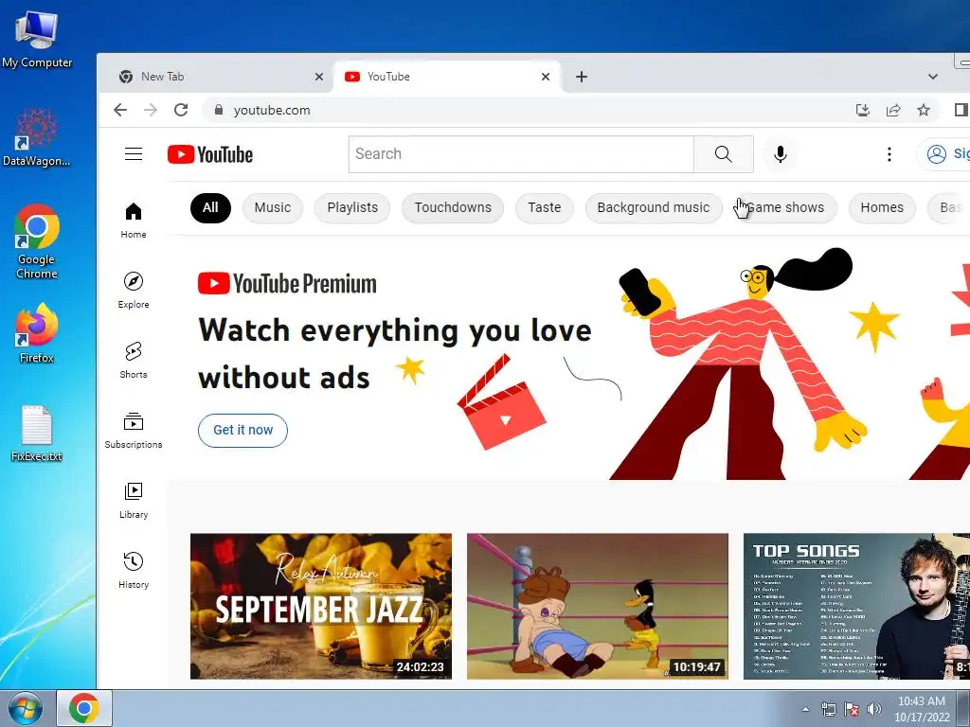Open YouTube settings three-dot menu
970x727 pixels.
click(x=889, y=154)
